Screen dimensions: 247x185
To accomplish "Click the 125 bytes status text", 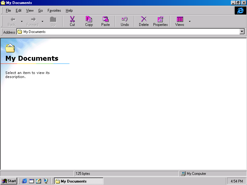I will click(x=83, y=174).
